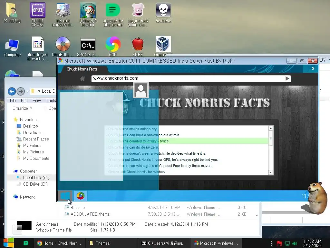Show hidden tray icons
This screenshot has height=248, width=330.
271,243
